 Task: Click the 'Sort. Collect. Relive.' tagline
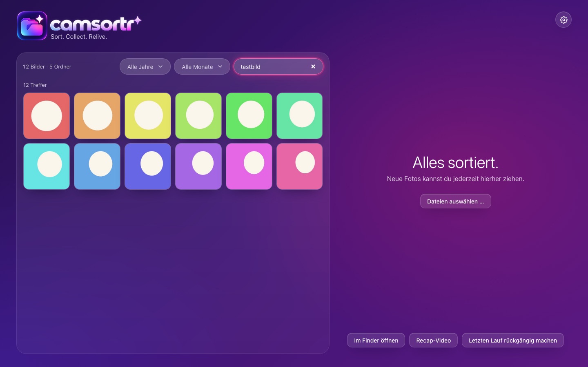click(x=79, y=37)
